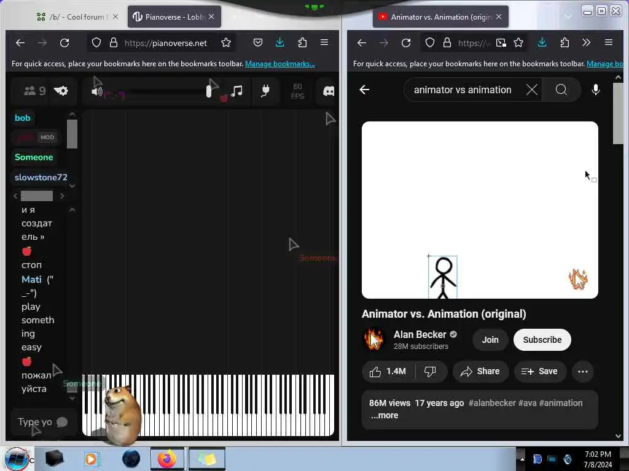Open extensions in Pianoverse browser window
This screenshot has width=629, height=471.
point(302,42)
